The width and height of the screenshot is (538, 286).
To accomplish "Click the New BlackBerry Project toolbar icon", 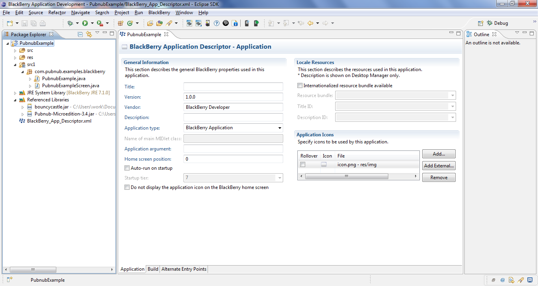I will (189, 23).
